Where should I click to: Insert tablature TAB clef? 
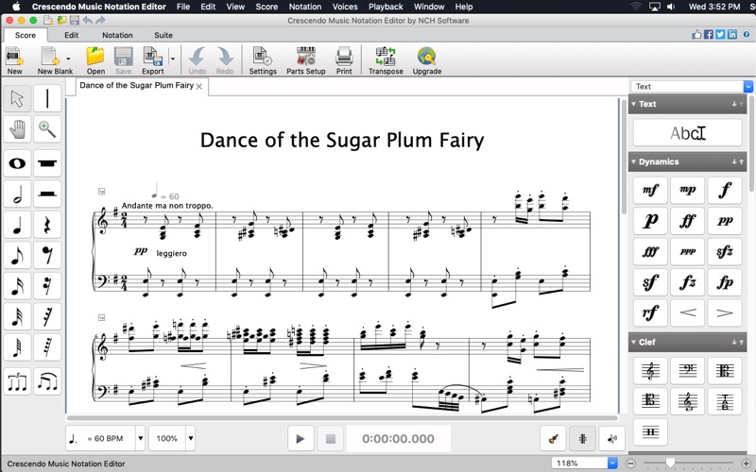tap(725, 401)
